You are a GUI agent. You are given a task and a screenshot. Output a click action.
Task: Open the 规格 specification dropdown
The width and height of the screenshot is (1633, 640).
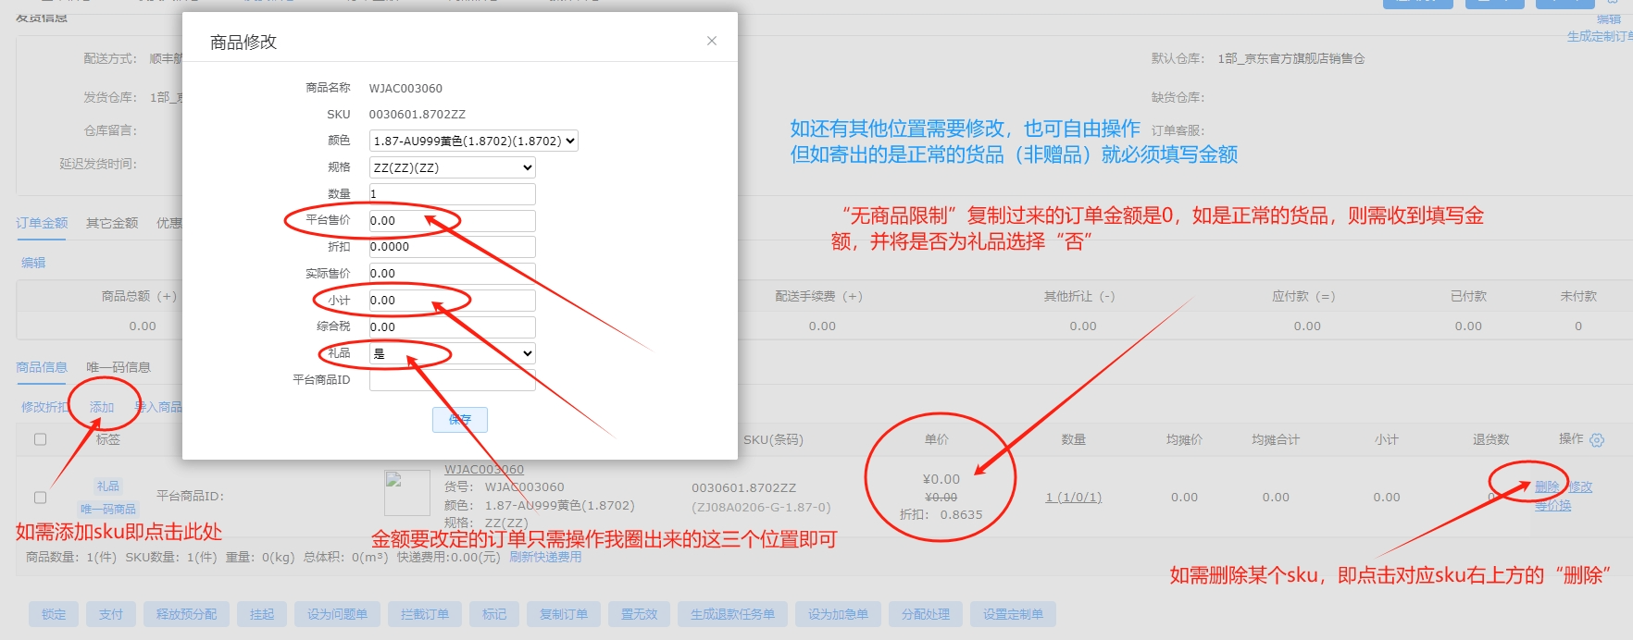coord(452,167)
